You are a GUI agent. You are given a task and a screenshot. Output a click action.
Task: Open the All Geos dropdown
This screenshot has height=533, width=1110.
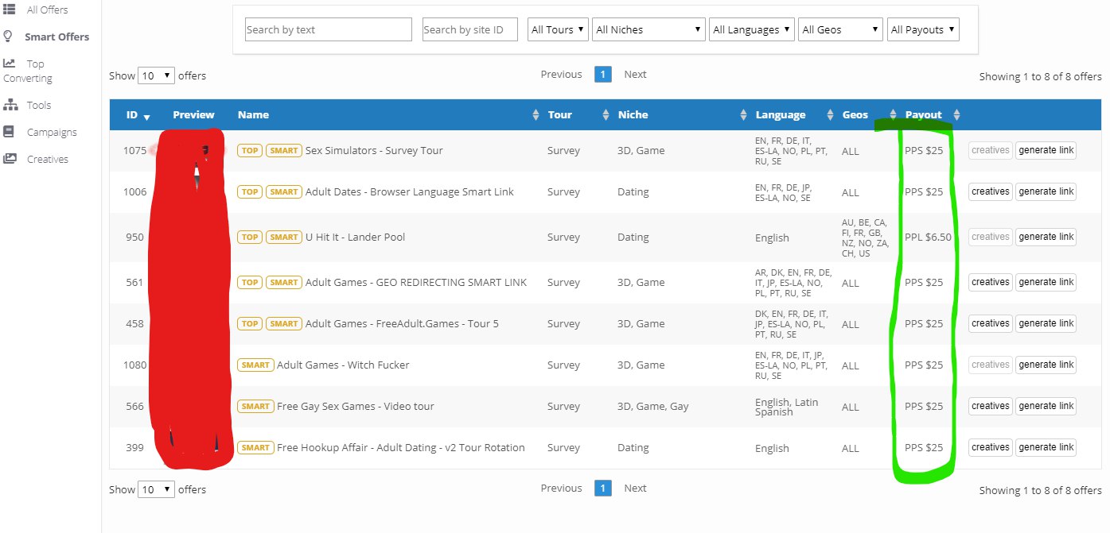coord(840,29)
